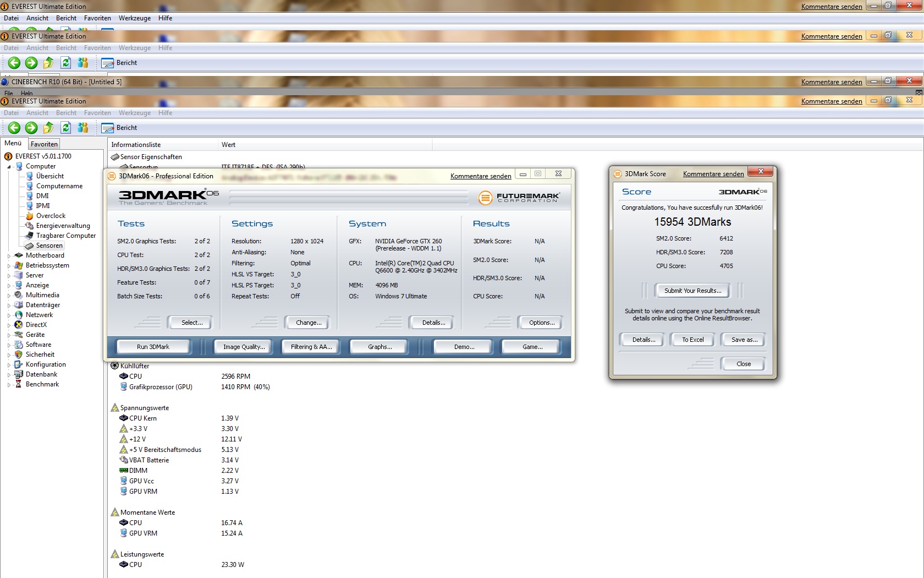Click the Up folder icon in front EVEREST toolbar
The image size is (924, 578).
tap(48, 128)
